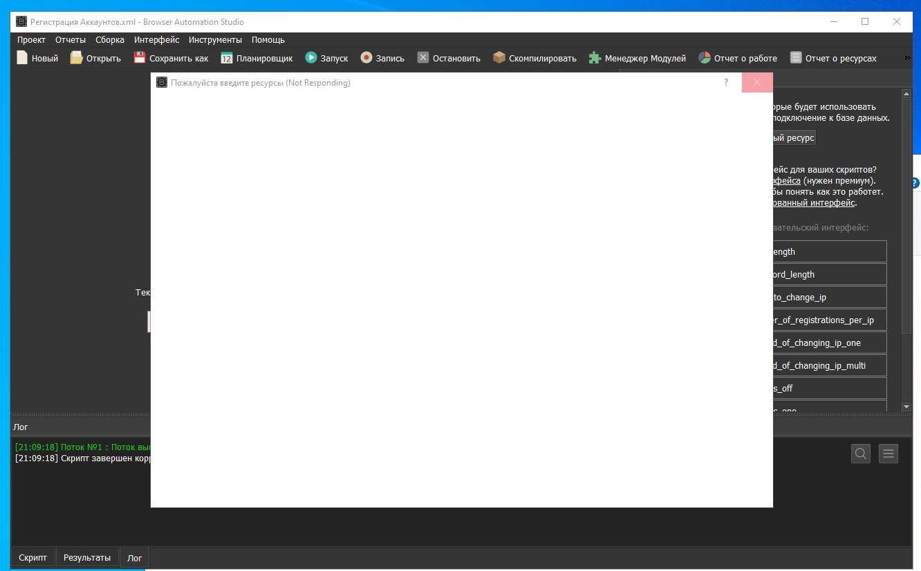The height and width of the screenshot is (571, 921).
Task: Click the Новый (New) toolbar icon
Action: pos(22,58)
